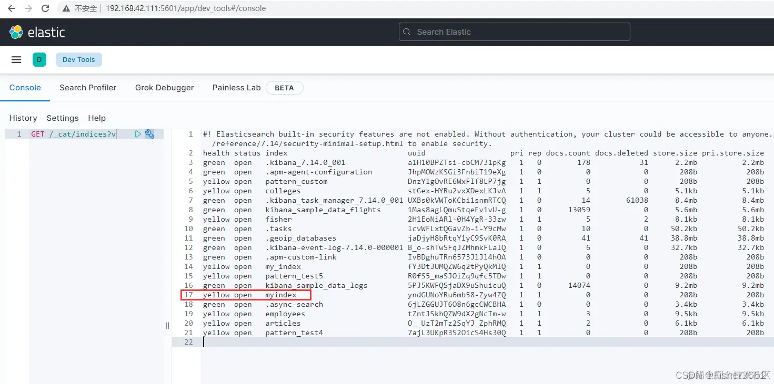The image size is (774, 384).
Task: Click the browser address bar URL
Action: (186, 8)
